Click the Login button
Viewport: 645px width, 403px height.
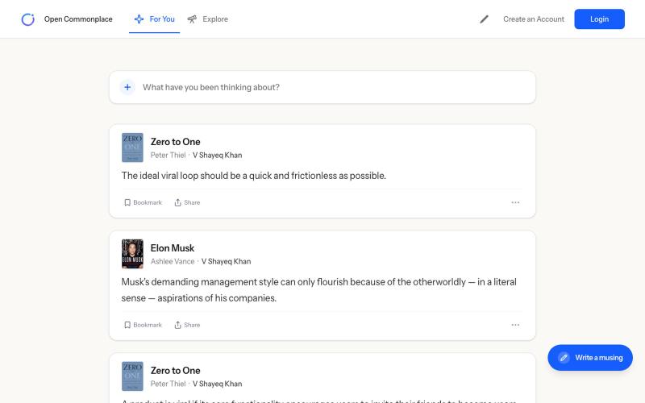599,19
